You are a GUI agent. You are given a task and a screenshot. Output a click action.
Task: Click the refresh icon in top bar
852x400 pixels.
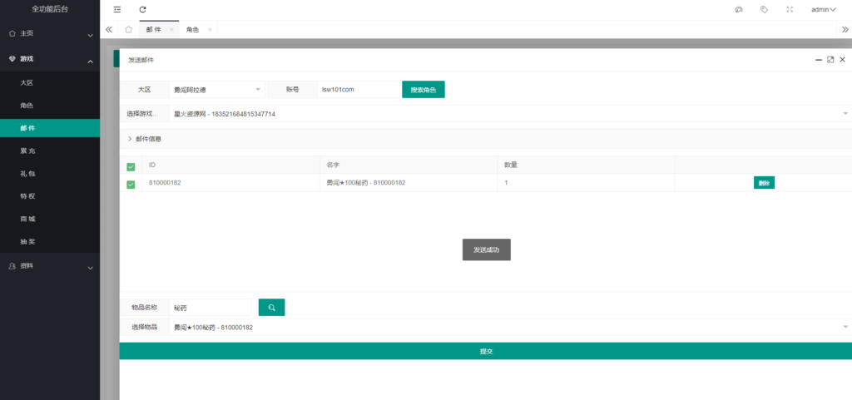pyautogui.click(x=143, y=9)
